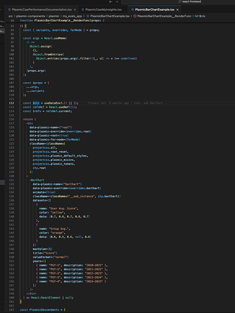The width and height of the screenshot is (235, 313).
Task: Click 'data-plasmic-root={true}' attribute
Action: 49,135
